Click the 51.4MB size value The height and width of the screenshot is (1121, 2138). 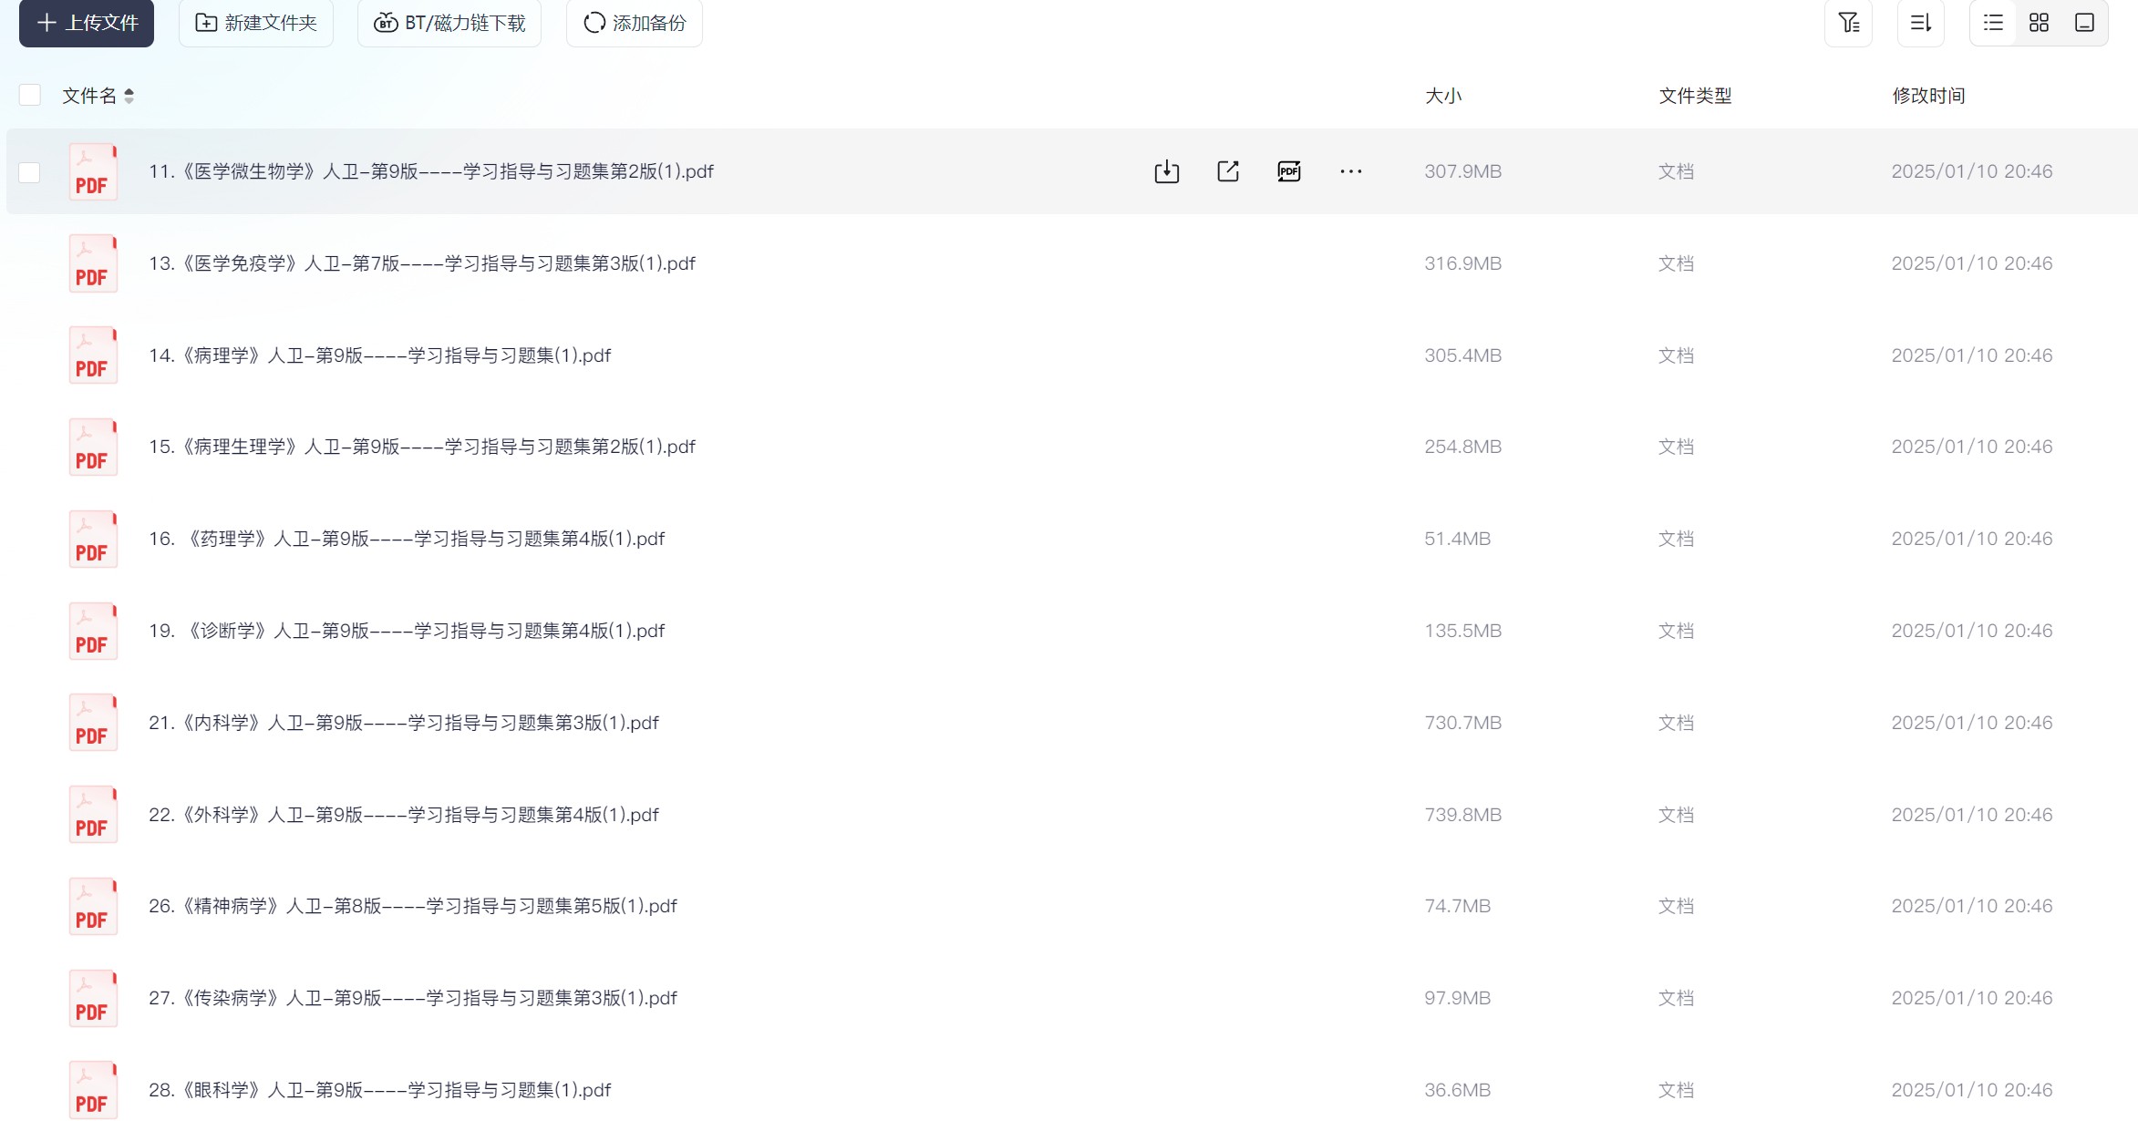[x=1457, y=539]
